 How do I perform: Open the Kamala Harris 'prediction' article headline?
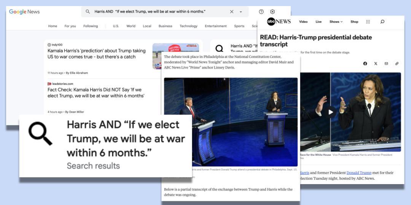tap(96, 54)
